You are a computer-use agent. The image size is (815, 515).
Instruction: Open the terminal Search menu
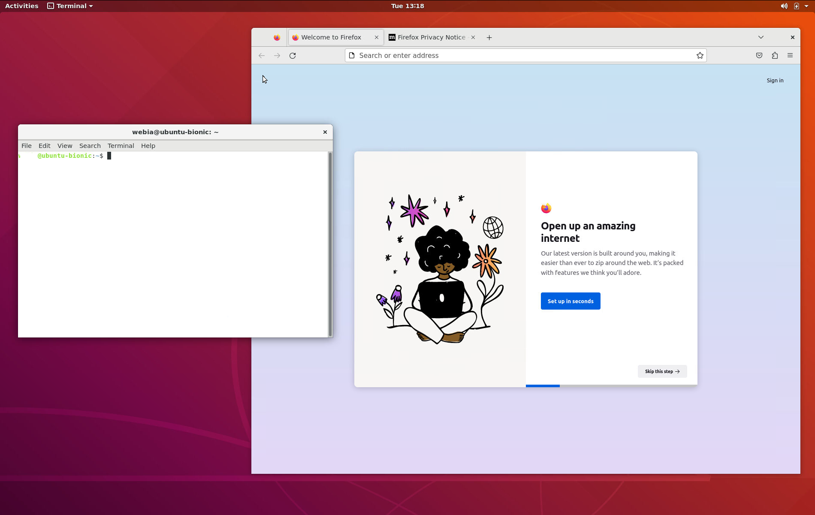coord(90,146)
